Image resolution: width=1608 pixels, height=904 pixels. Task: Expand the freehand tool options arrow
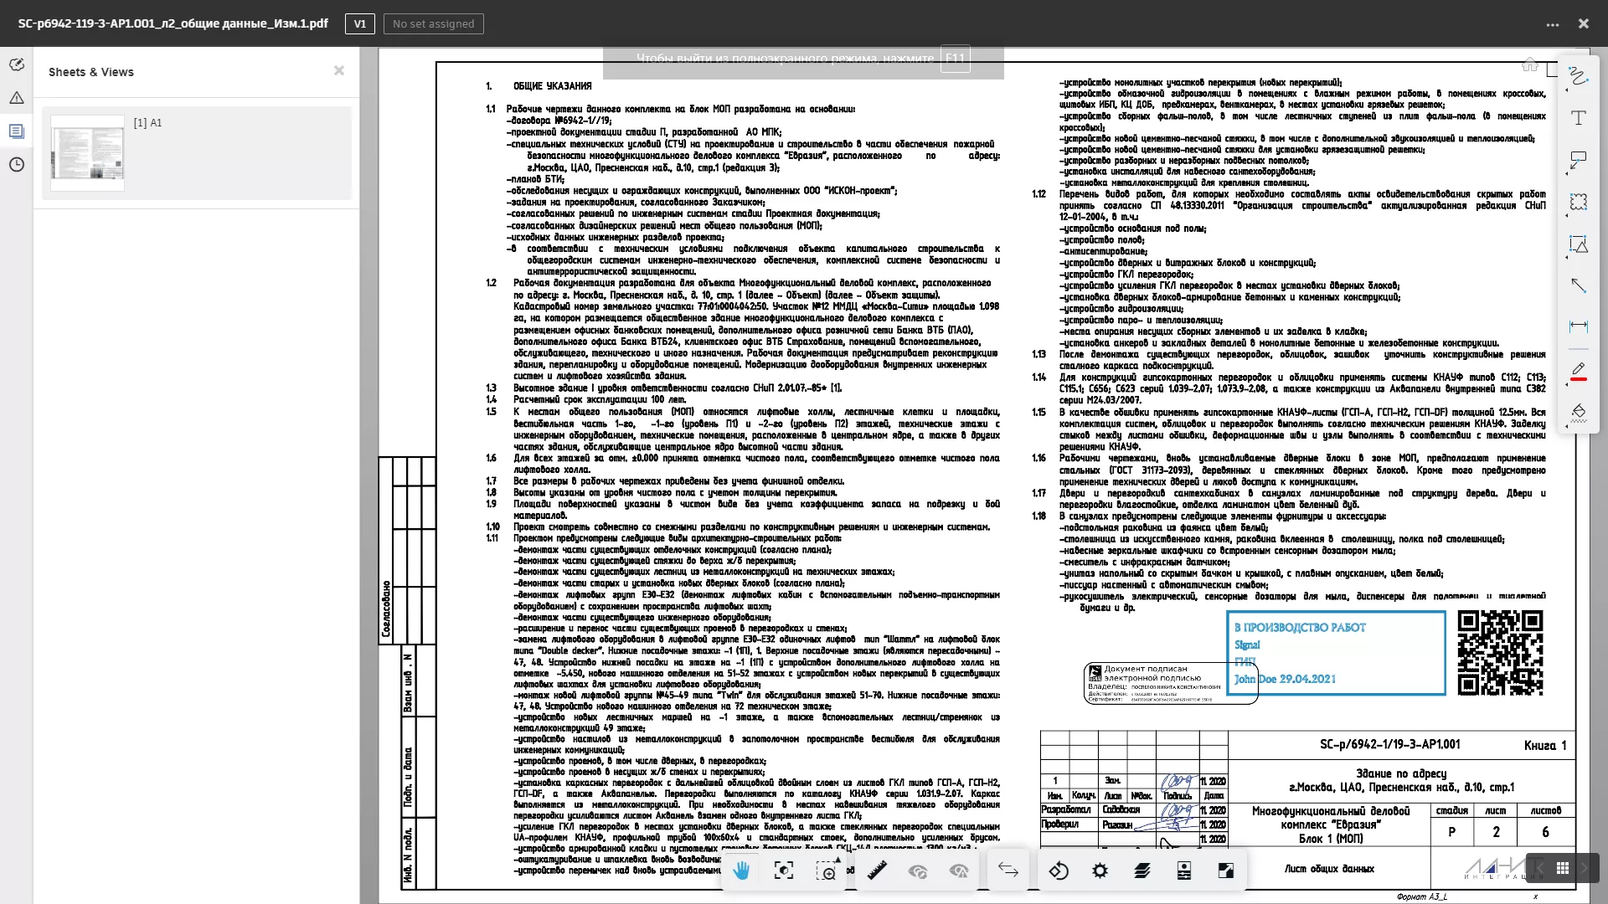coord(1567,90)
